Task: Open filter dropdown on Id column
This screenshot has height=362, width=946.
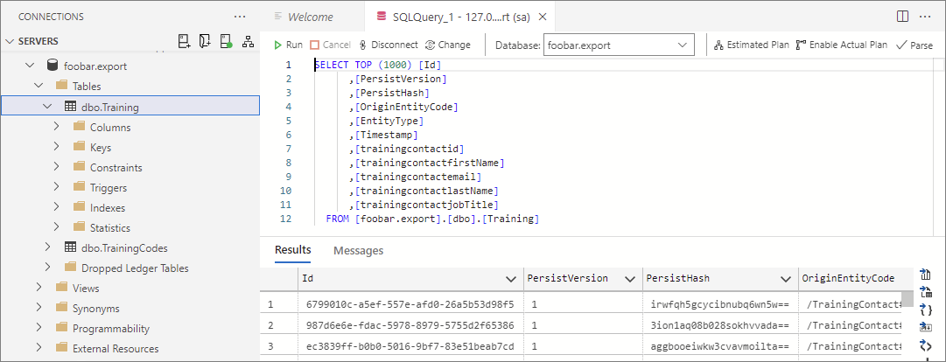Action: 511,279
